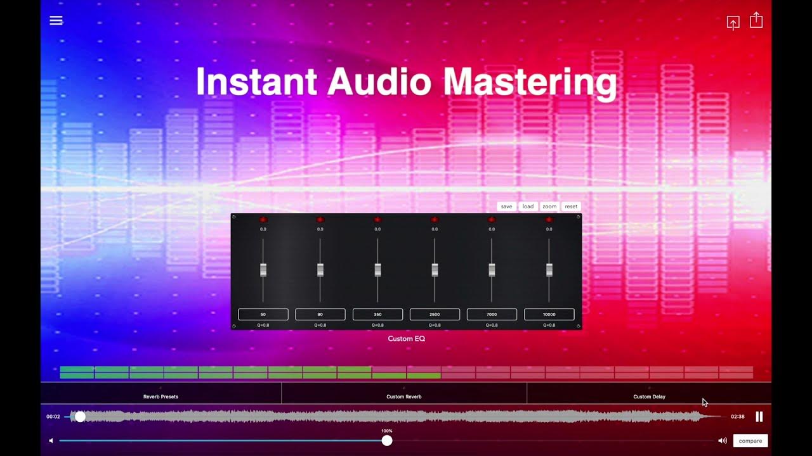Open the Reverb Presets tab
Viewport: 812px width, 456px height.
pyautogui.click(x=160, y=393)
